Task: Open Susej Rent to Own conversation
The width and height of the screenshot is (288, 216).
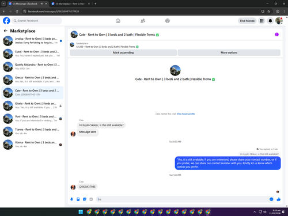Action: pyautogui.click(x=32, y=54)
